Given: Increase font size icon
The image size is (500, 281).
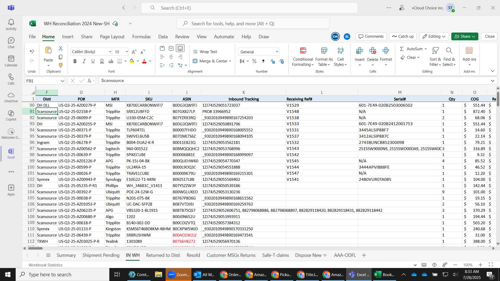Looking at the screenshot, I should click(134, 52).
